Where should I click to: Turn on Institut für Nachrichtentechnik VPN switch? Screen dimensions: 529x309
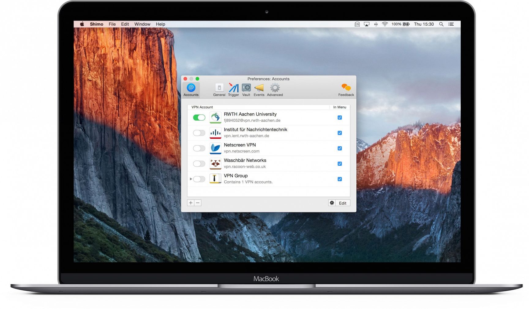pos(199,133)
